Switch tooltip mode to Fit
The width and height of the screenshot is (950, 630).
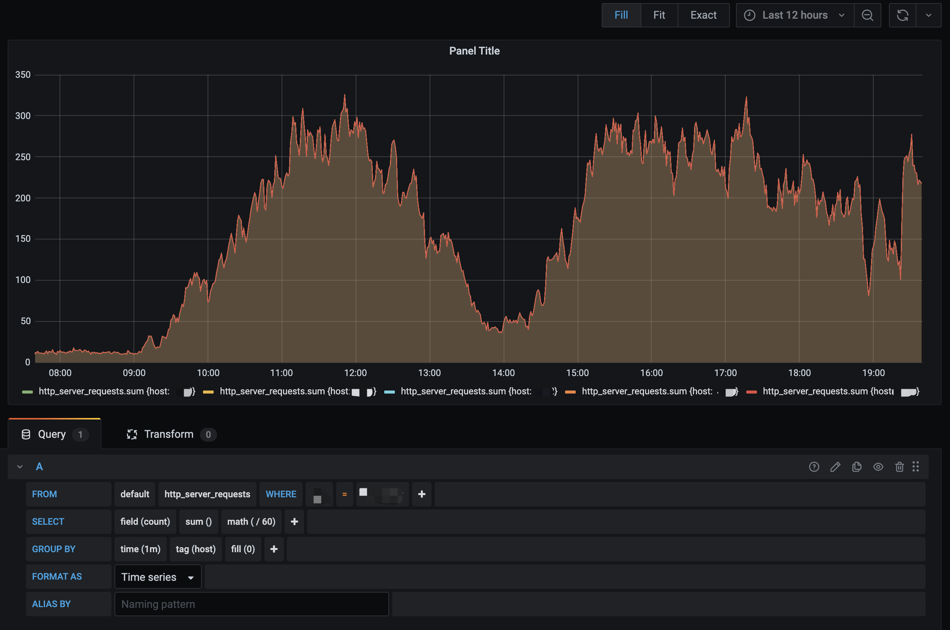659,15
